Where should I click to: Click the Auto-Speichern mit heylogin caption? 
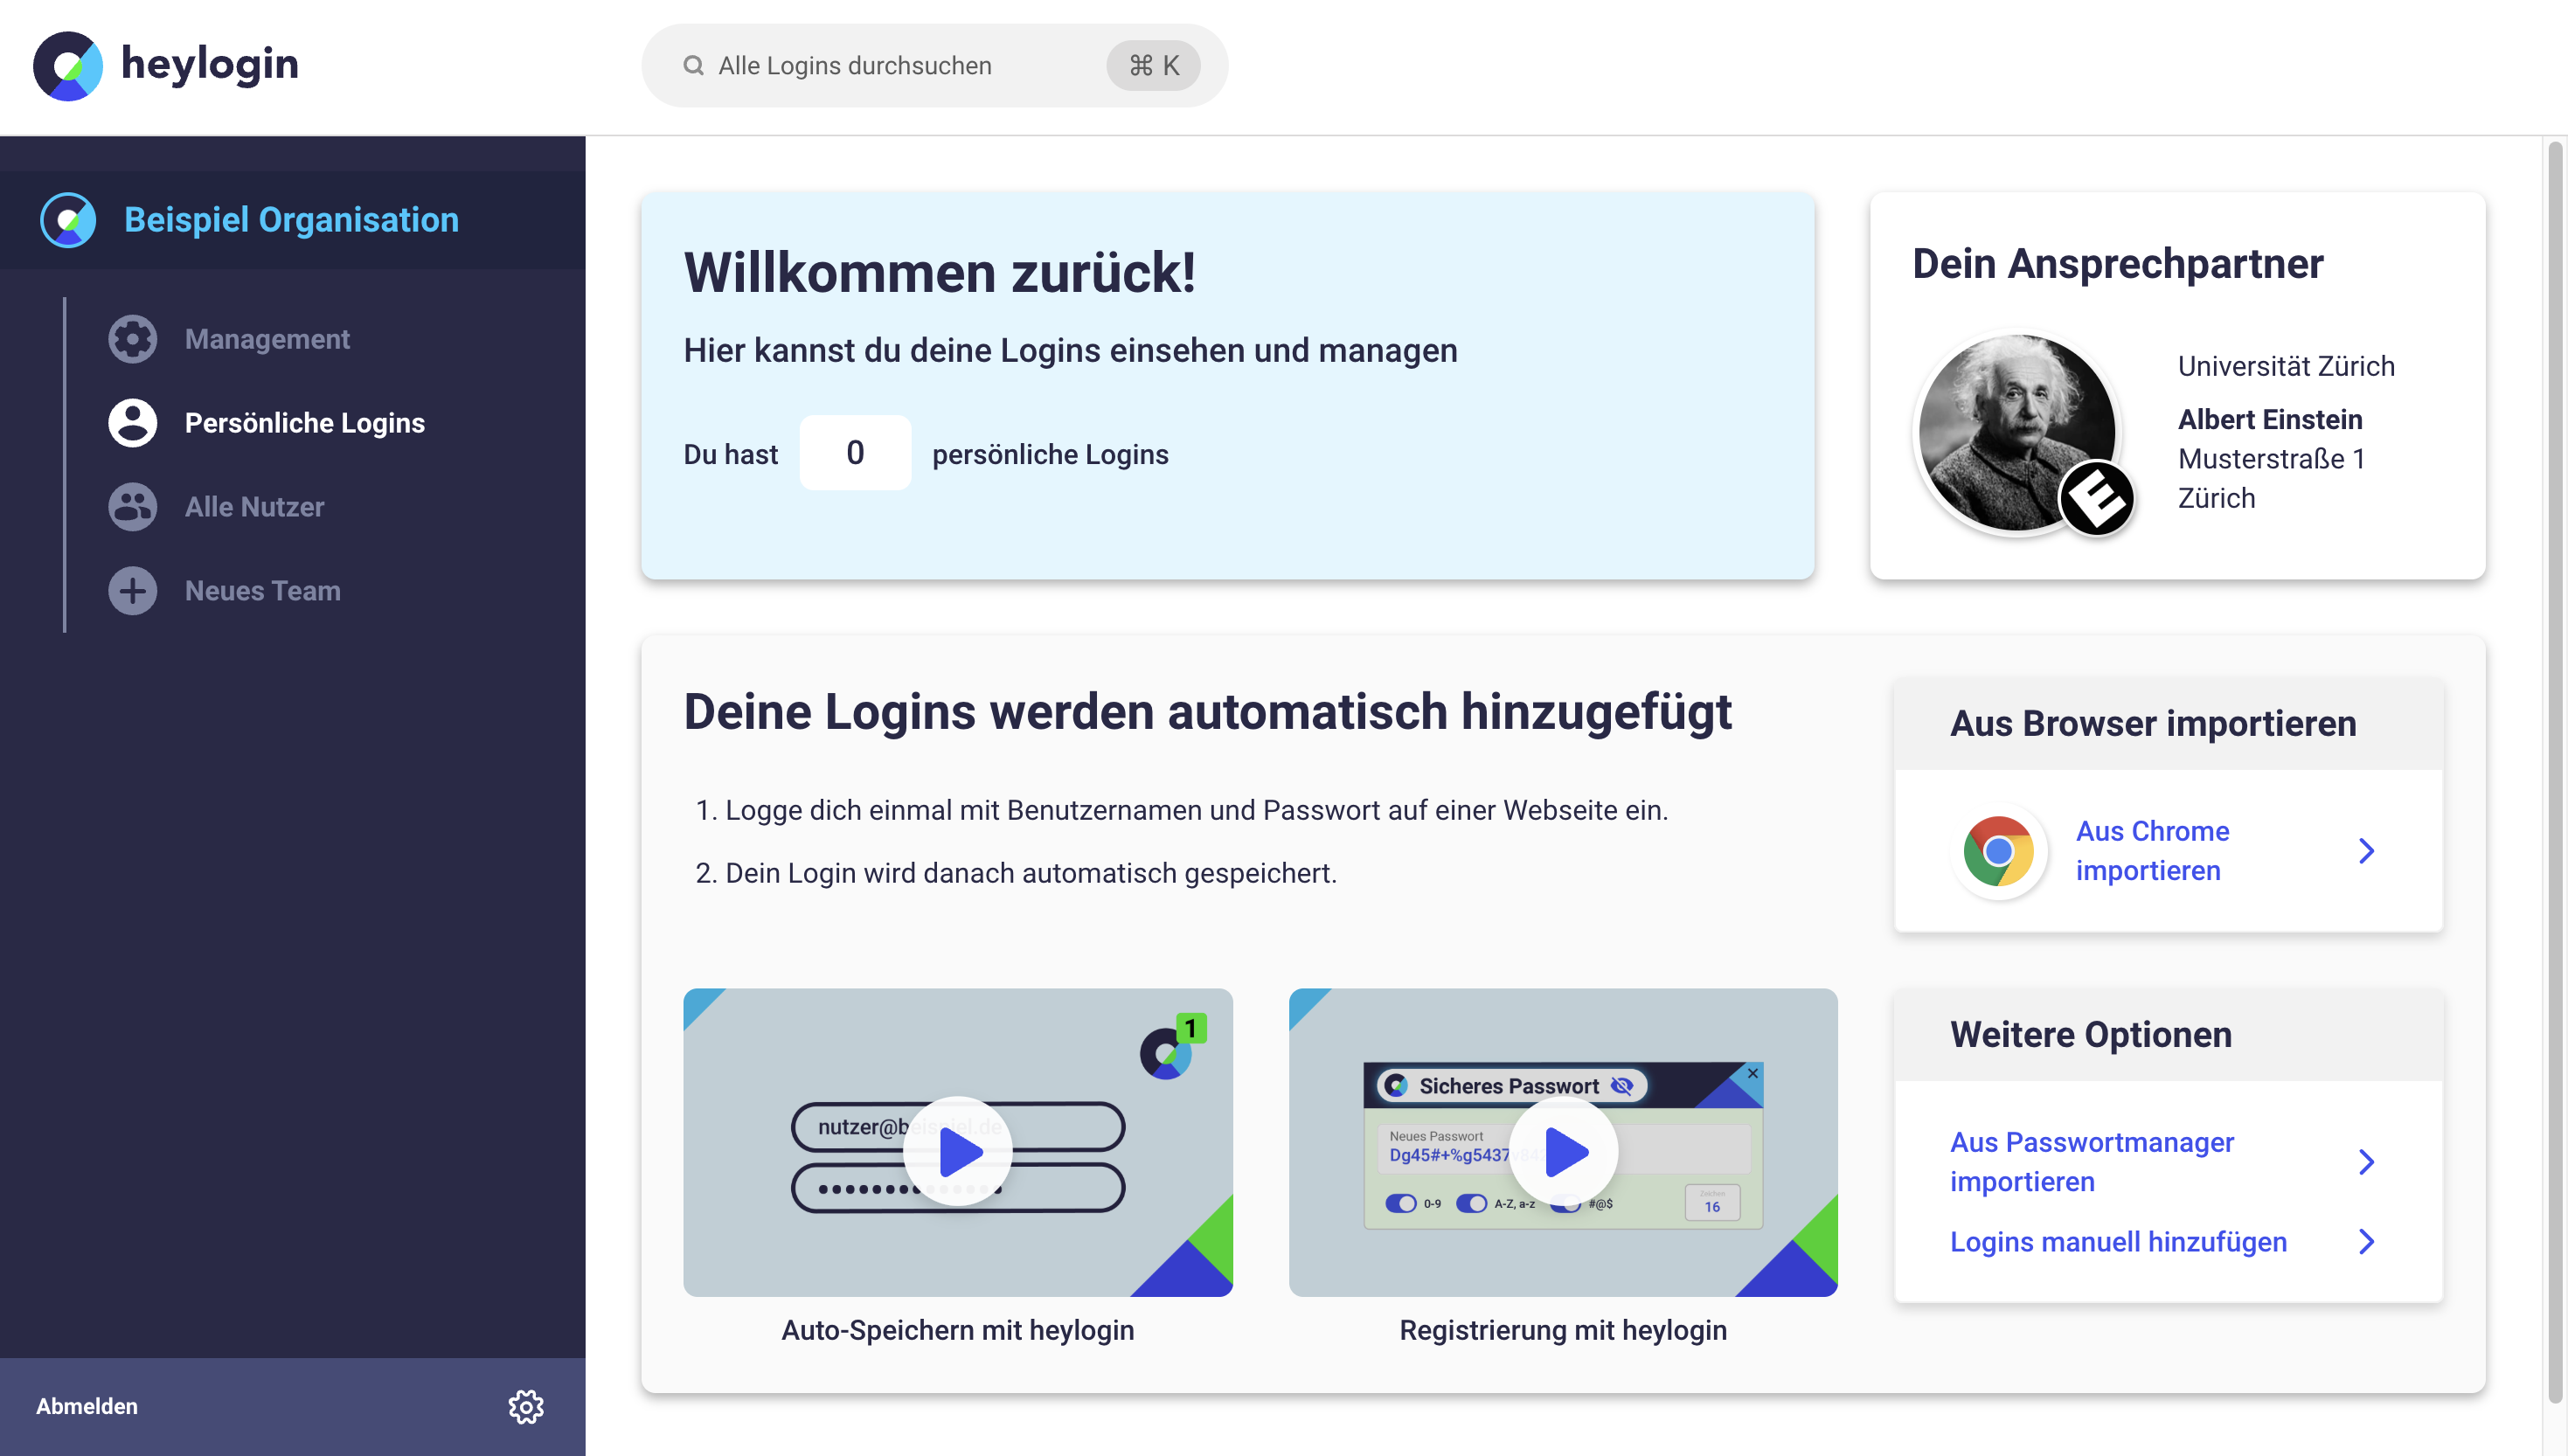[x=958, y=1330]
